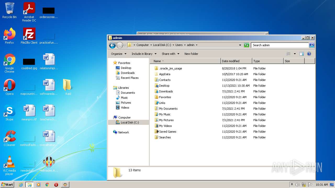Viewport: 335px width, 188px height.
Task: Sort by the Name column header
Action: pos(185,61)
